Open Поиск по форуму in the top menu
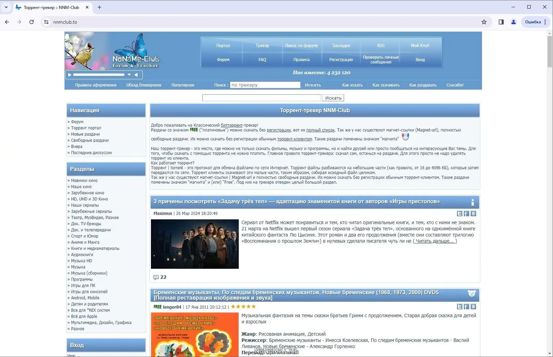 pos(302,45)
